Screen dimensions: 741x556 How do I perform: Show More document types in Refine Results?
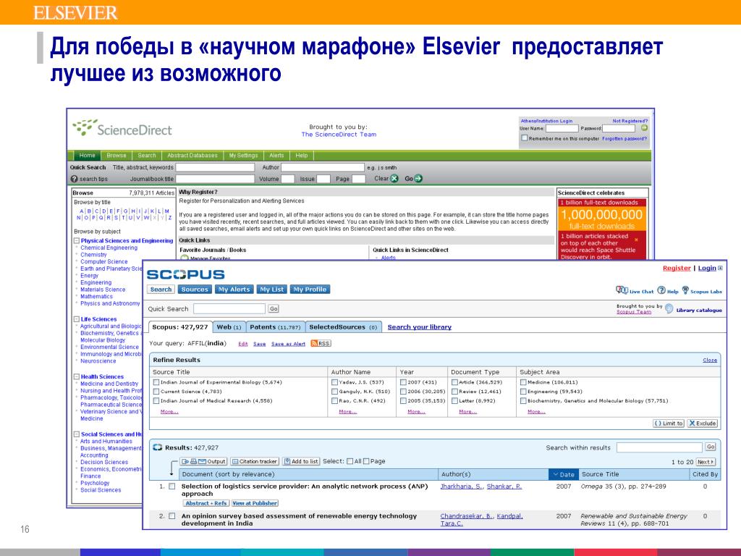point(468,412)
